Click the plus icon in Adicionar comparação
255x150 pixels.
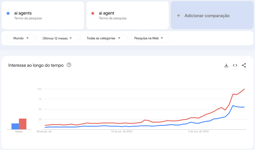178,16
